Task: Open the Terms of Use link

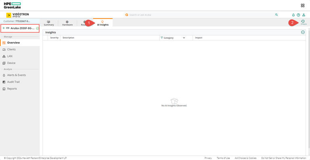Action: pos(223,158)
